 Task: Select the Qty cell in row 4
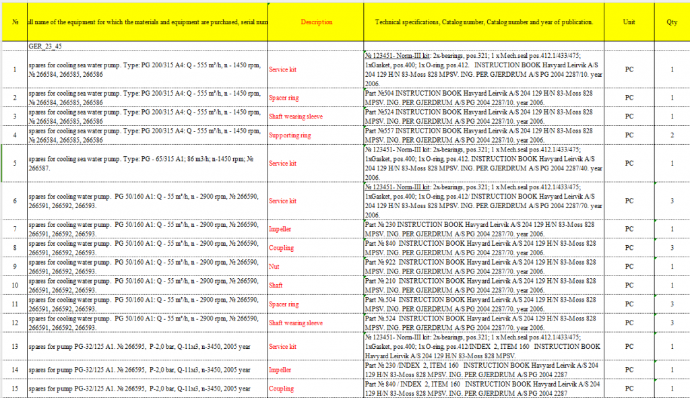pyautogui.click(x=672, y=135)
